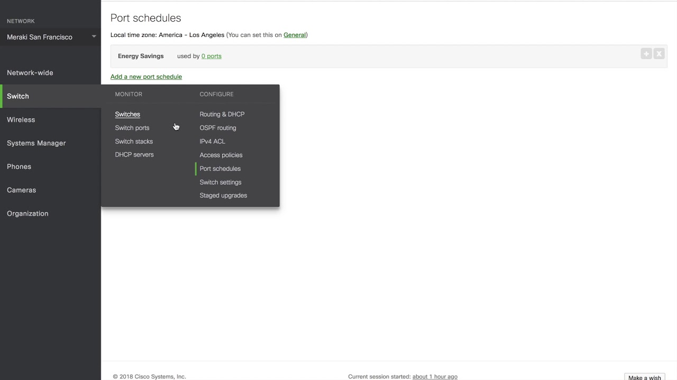The width and height of the screenshot is (677, 380).
Task: Open Organization in the sidebar
Action: (x=28, y=214)
